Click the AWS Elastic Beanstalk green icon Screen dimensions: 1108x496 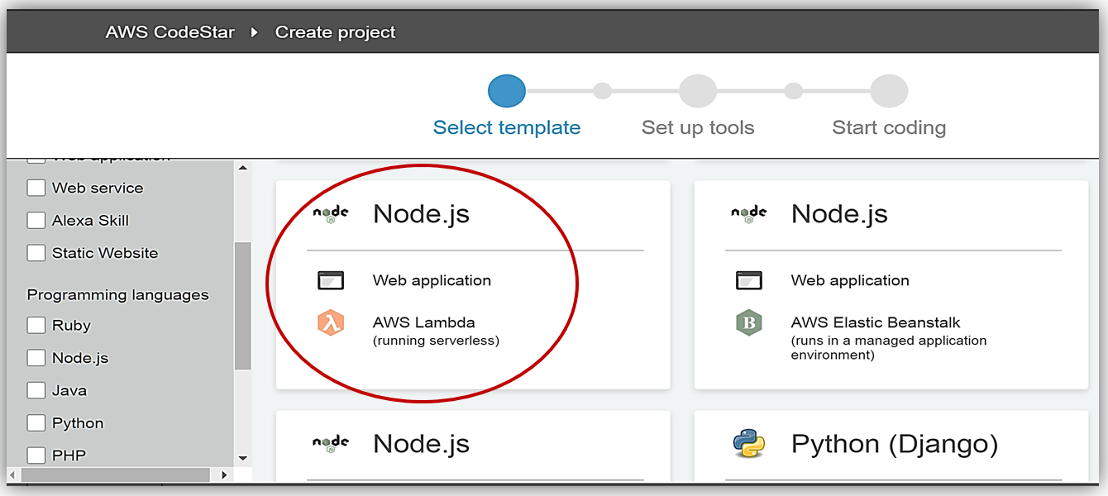click(748, 323)
